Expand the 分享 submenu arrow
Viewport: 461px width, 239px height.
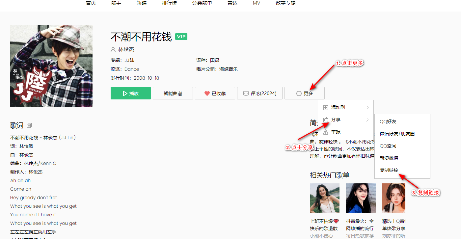coord(367,120)
